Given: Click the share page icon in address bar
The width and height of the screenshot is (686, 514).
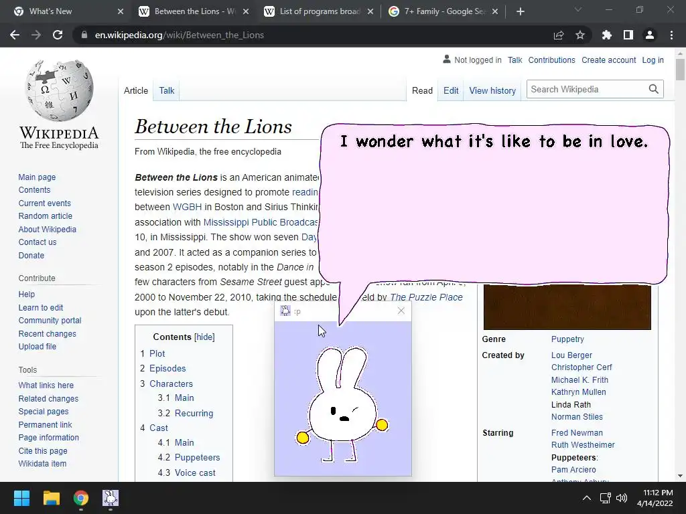Looking at the screenshot, I should tap(558, 35).
